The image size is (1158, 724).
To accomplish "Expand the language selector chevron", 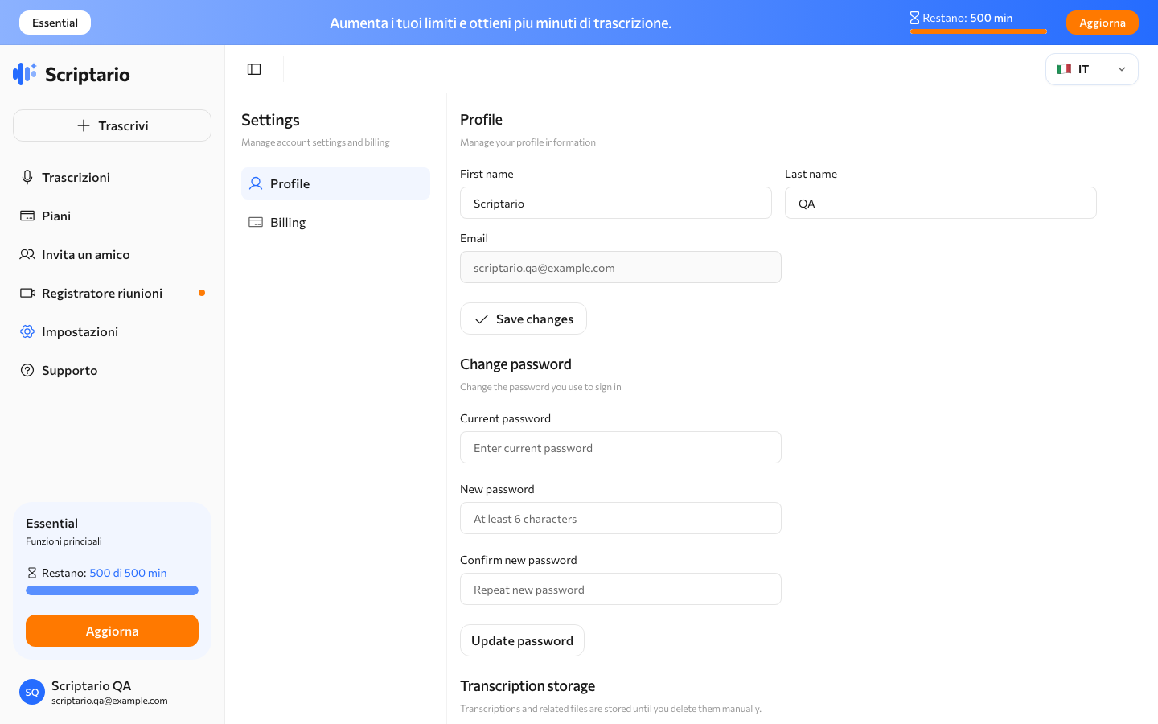I will click(x=1122, y=69).
